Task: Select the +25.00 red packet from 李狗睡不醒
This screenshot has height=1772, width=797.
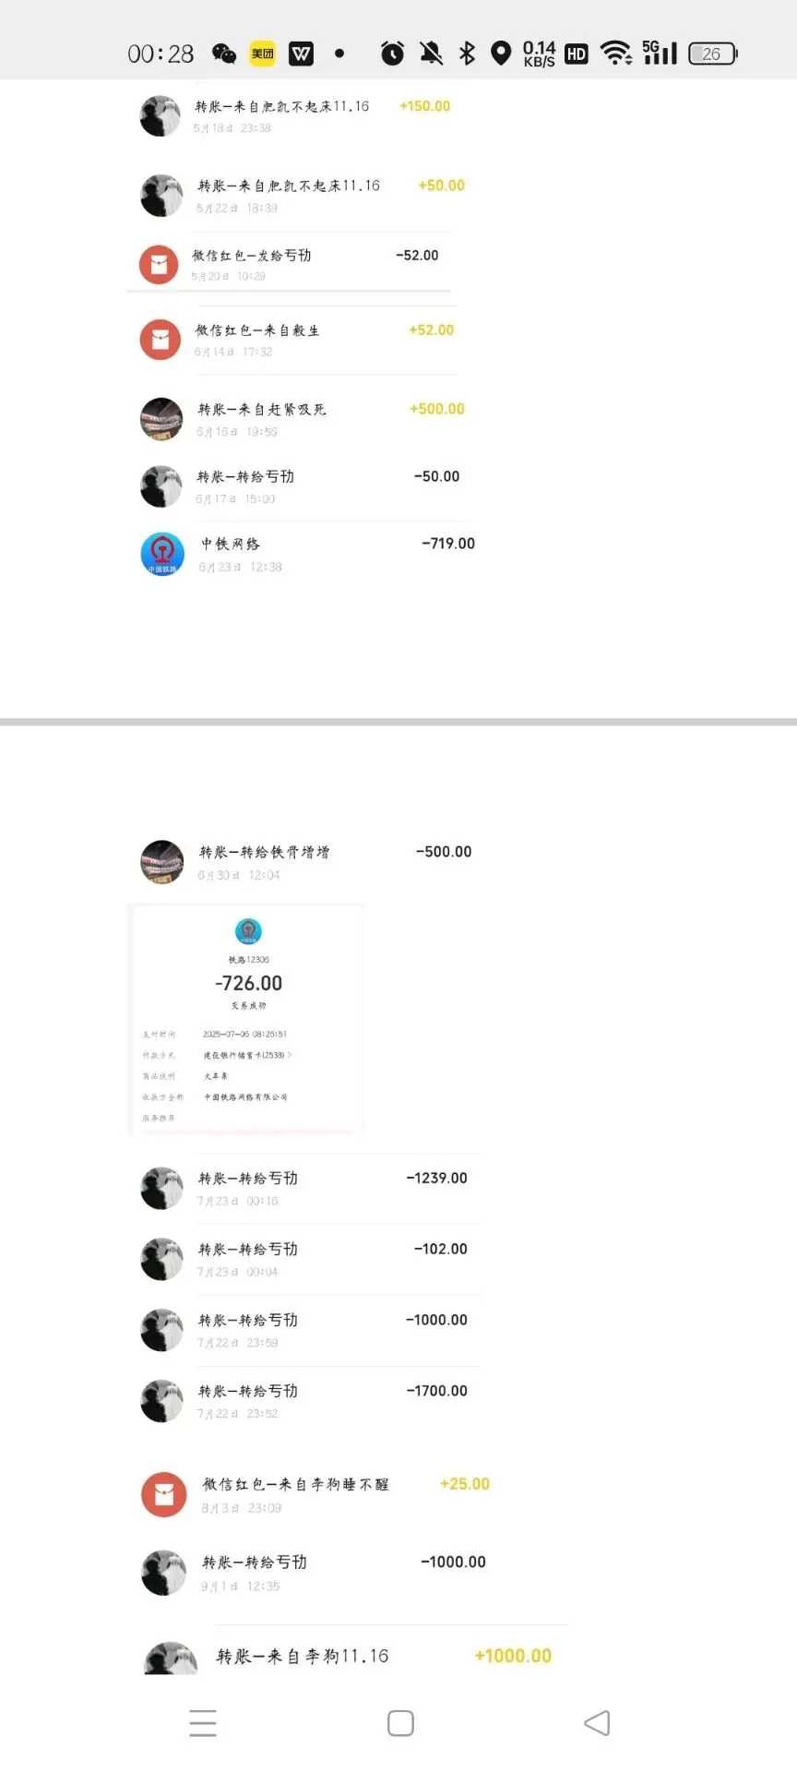Action: pos(315,1494)
